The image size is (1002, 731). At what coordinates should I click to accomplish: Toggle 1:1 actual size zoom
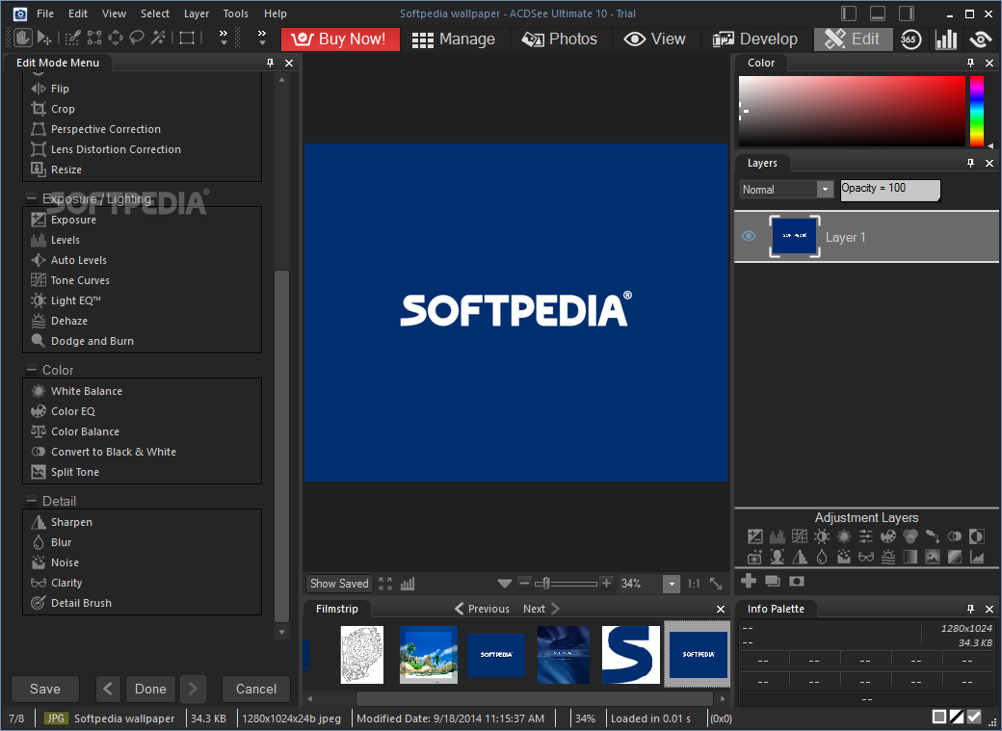point(694,584)
